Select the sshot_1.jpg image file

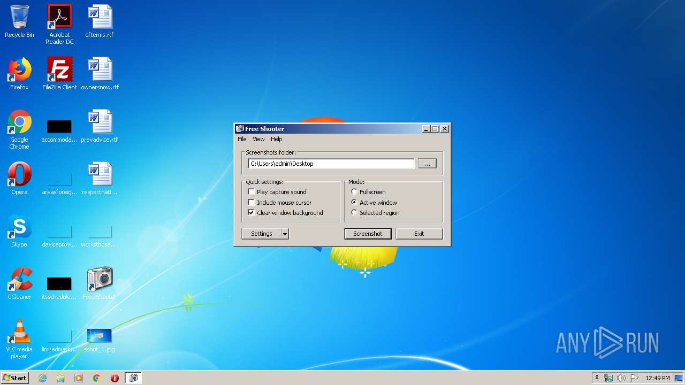100,340
